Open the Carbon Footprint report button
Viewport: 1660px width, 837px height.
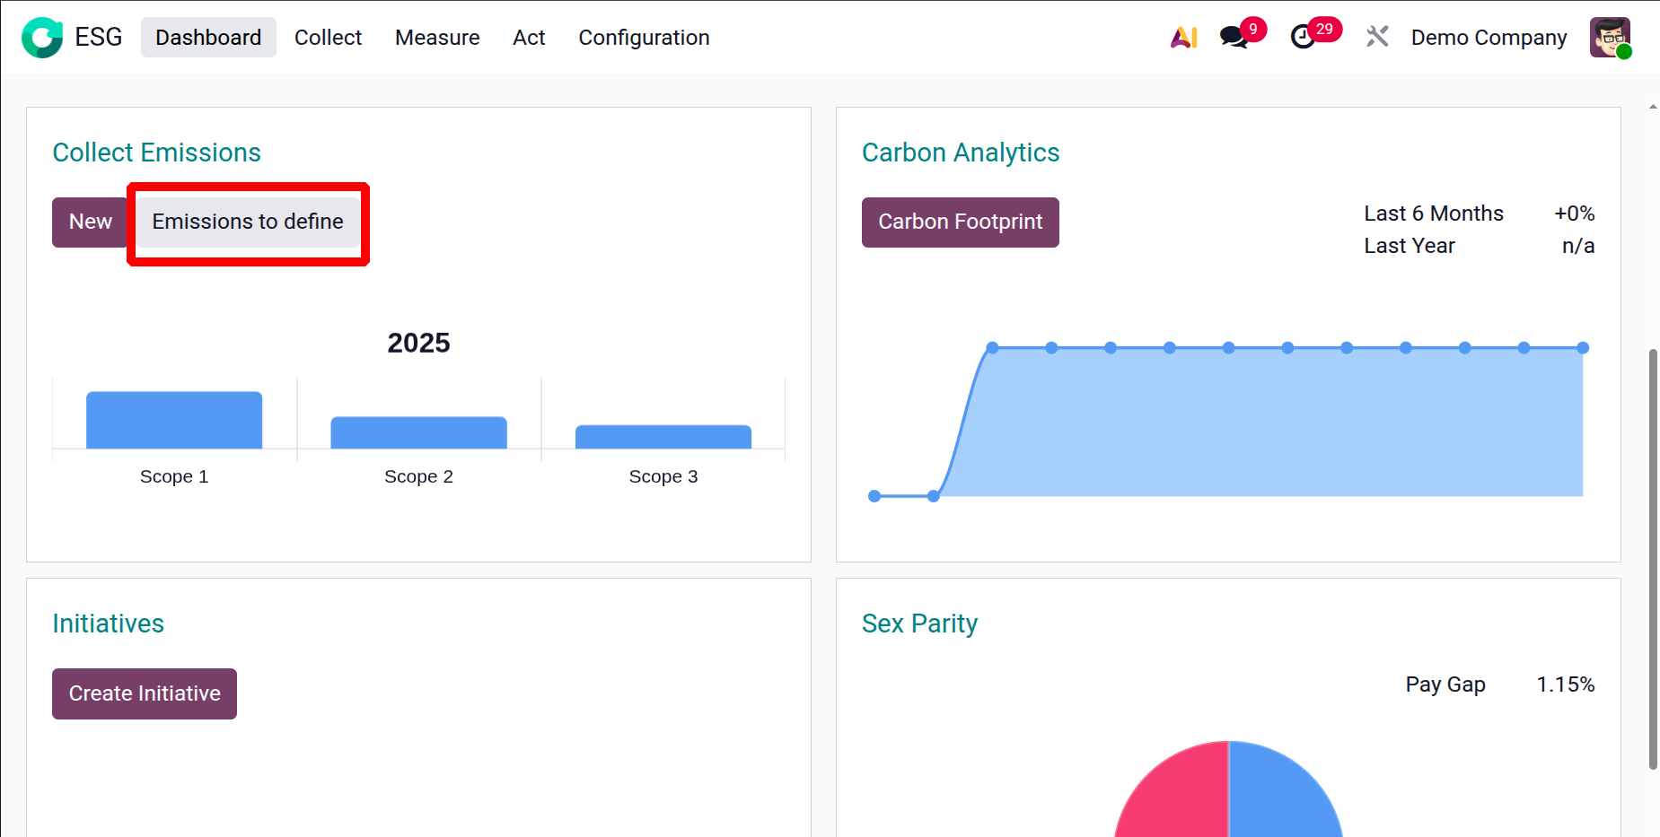[960, 222]
